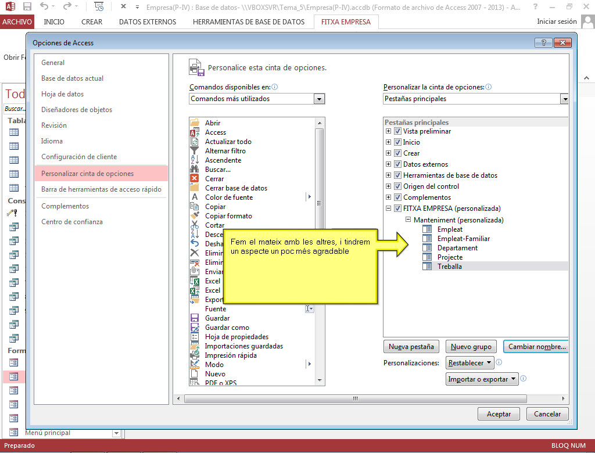
Task: Click the Modo design icon
Action: tap(194, 364)
